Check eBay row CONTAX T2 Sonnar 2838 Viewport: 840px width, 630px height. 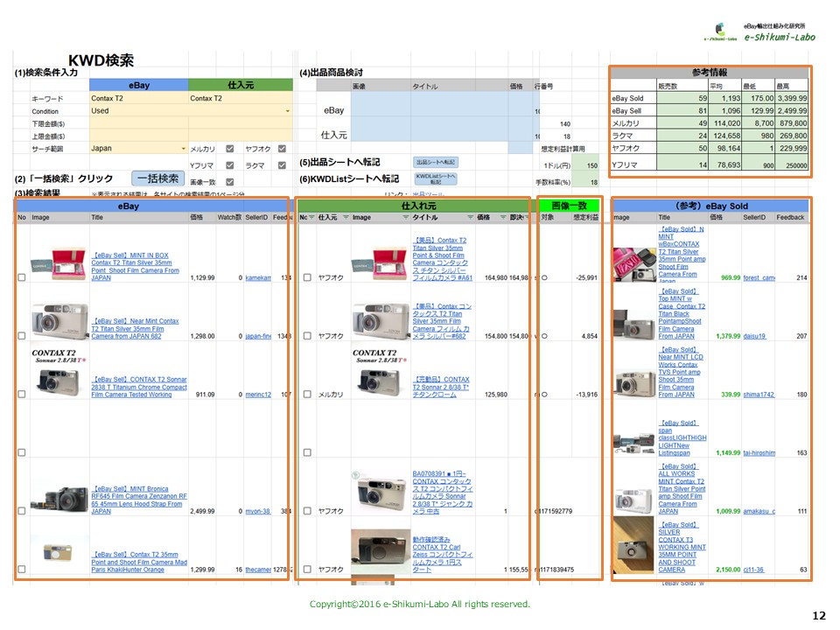21,395
